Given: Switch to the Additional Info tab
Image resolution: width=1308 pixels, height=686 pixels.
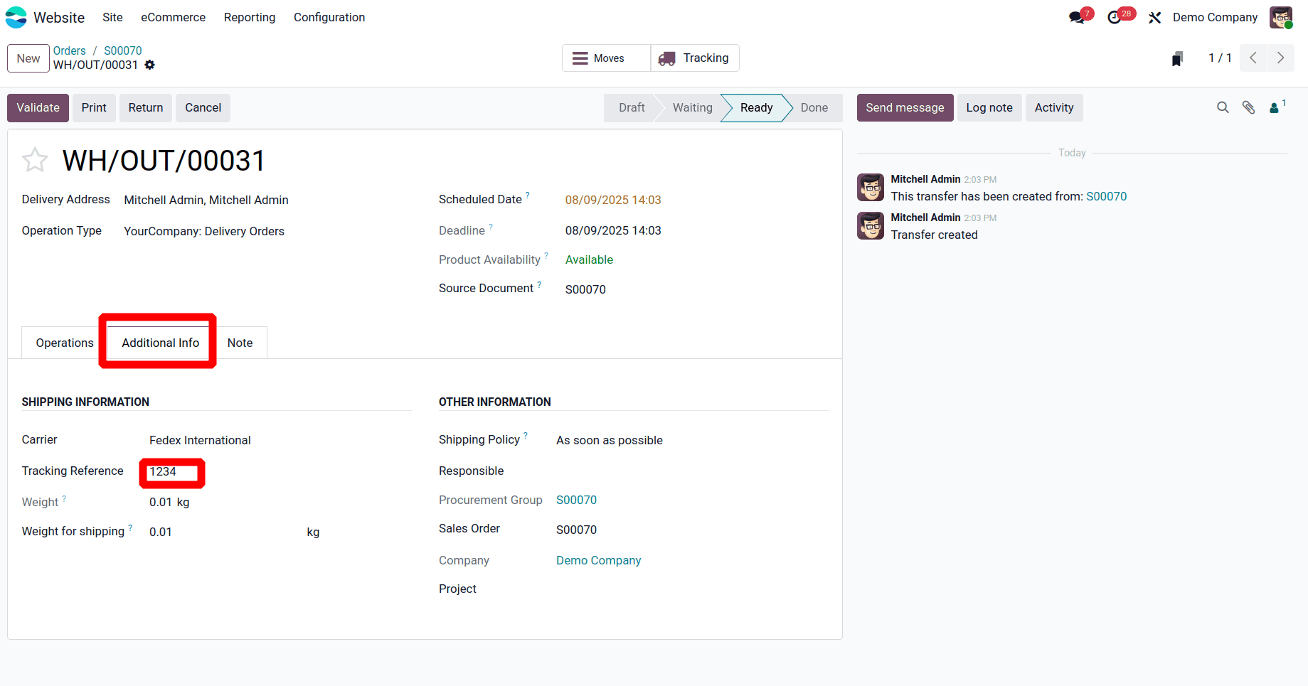Looking at the screenshot, I should 159,342.
